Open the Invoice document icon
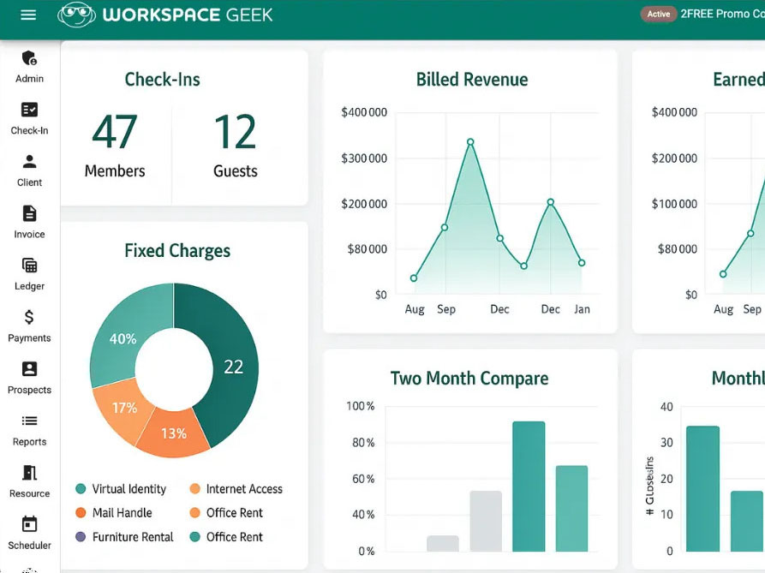 (x=29, y=213)
